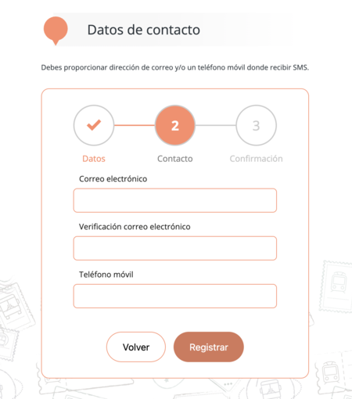The height and width of the screenshot is (399, 352).
Task: Submit the form with Registrar
Action: (x=209, y=347)
